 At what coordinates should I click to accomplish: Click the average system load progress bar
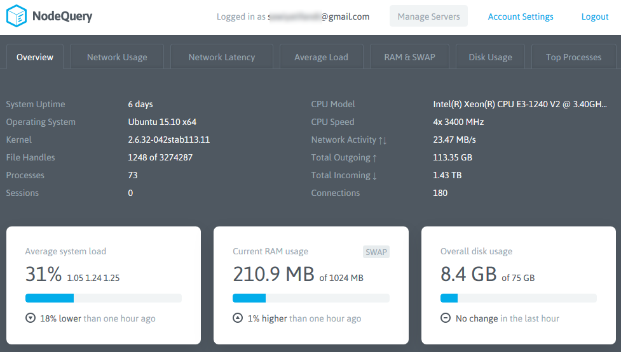(104, 298)
